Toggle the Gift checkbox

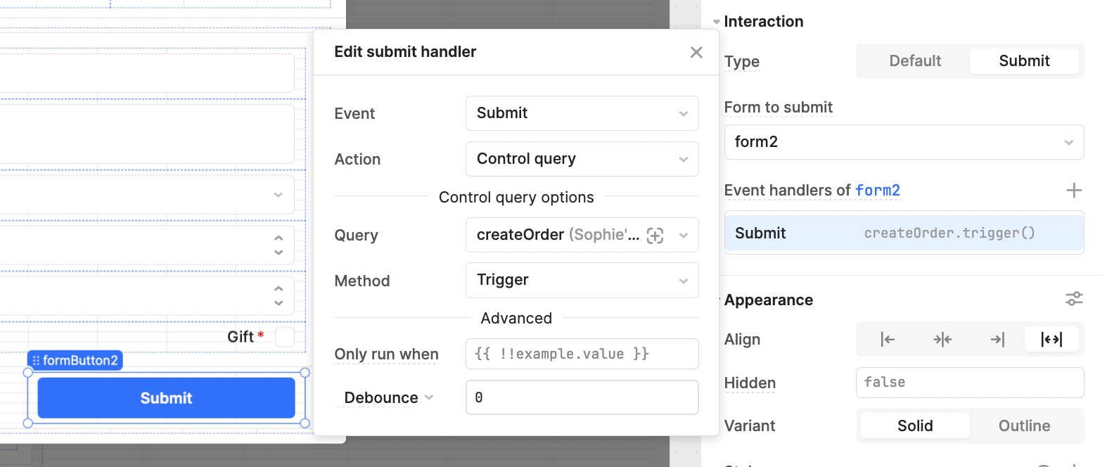(284, 337)
